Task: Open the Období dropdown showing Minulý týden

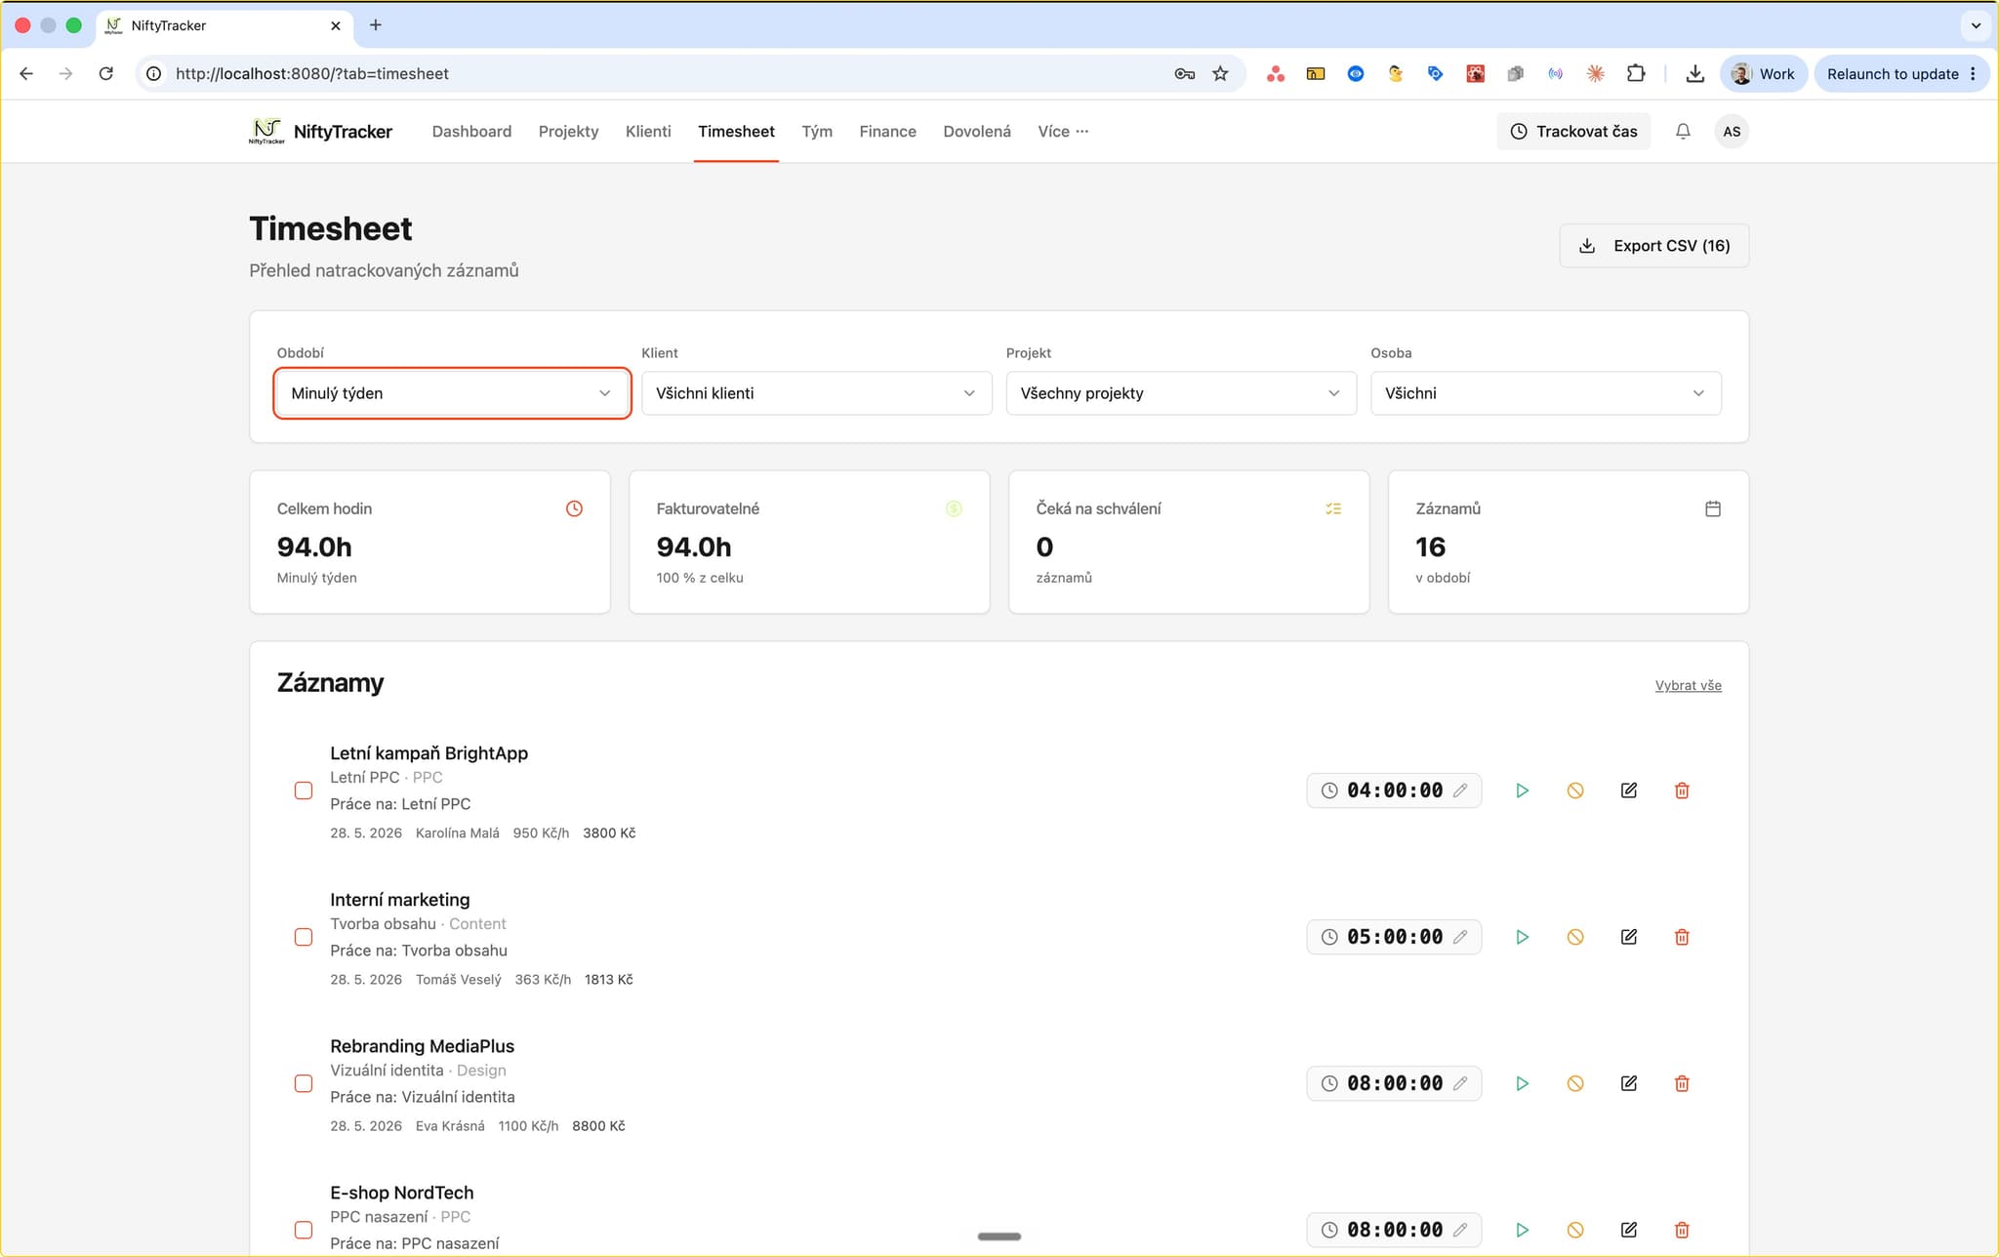Action: tap(452, 393)
